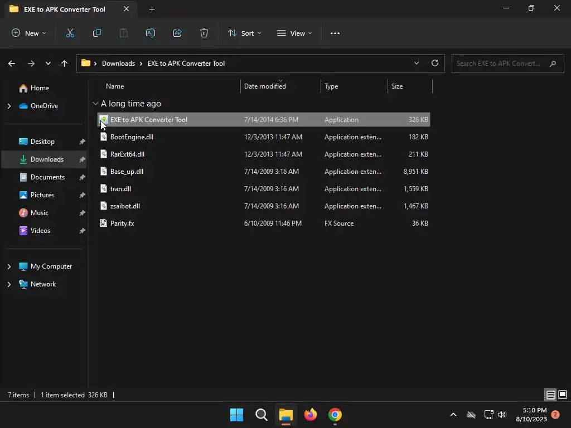The image size is (571, 428).
Task: Go up one folder level arrow
Action: tap(65, 64)
